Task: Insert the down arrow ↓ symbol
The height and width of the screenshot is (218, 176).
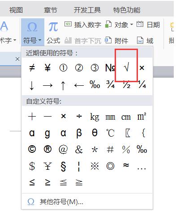Action: (x=32, y=85)
